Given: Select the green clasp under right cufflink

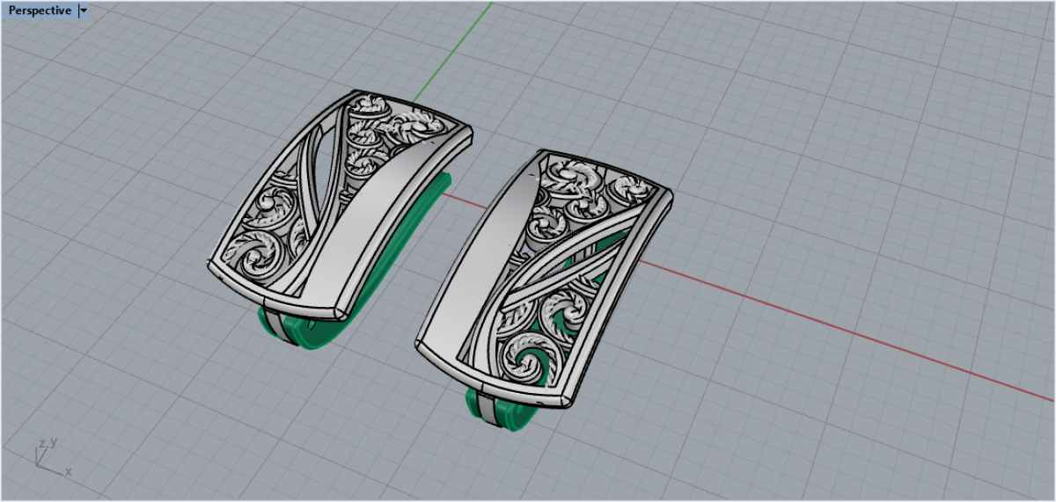Looking at the screenshot, I should [x=502, y=411].
